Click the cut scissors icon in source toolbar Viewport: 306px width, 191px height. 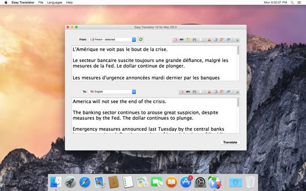pos(209,40)
